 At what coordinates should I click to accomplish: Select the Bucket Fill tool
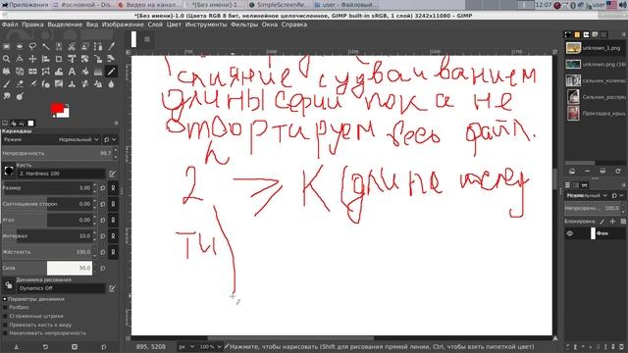click(x=85, y=72)
